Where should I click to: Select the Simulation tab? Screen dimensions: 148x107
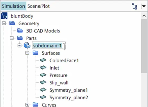[x=14, y=6]
